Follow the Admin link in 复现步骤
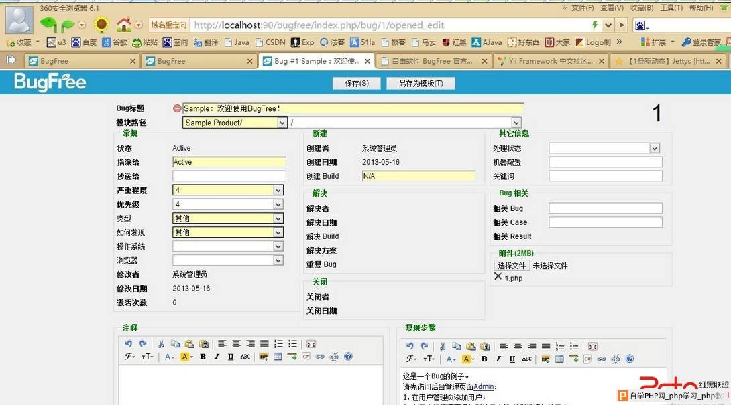731x405 pixels. (484, 386)
